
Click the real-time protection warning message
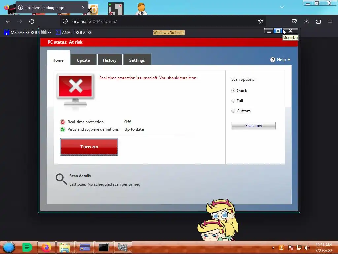(148, 78)
